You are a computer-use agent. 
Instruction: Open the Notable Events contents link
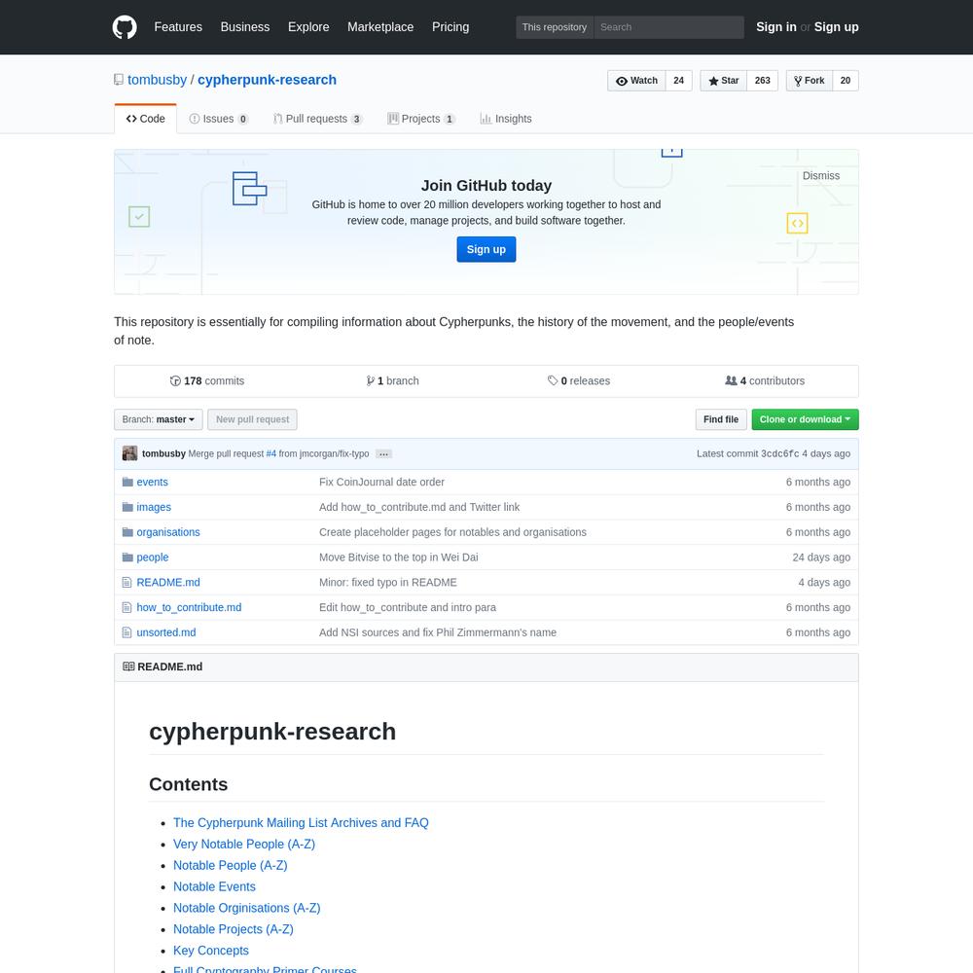tap(214, 886)
